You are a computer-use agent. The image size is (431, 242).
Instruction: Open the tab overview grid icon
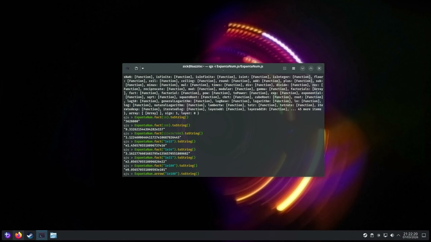285,68
